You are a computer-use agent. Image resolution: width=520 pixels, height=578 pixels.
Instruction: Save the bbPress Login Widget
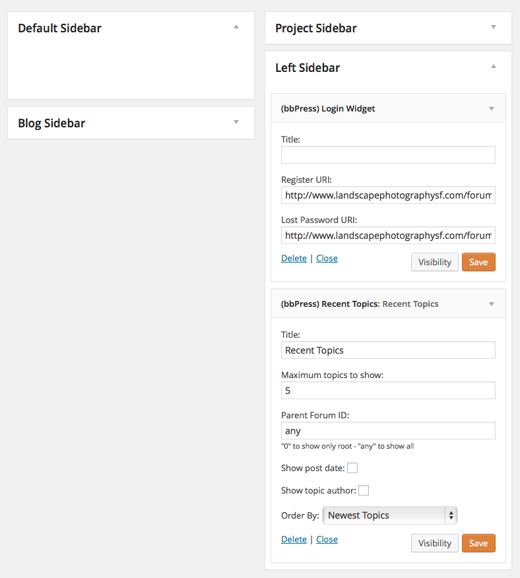point(478,262)
